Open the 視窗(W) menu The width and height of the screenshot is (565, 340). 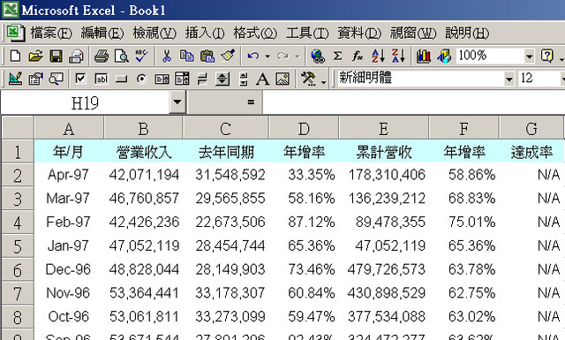coord(413,34)
